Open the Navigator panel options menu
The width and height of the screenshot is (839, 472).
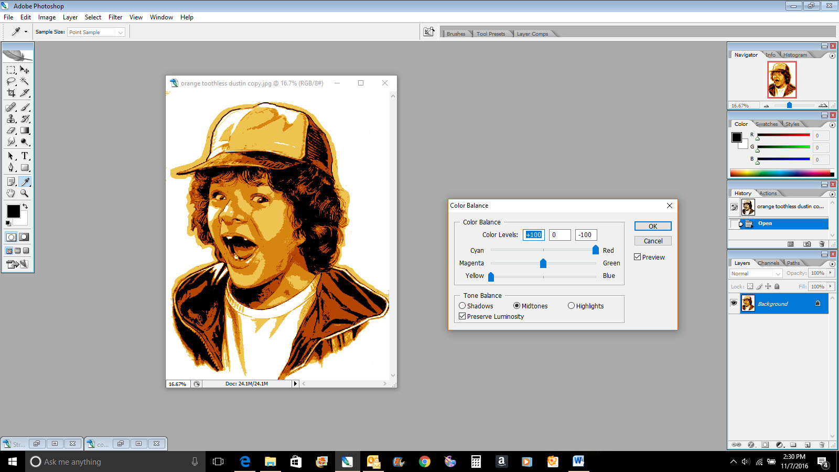(832, 56)
